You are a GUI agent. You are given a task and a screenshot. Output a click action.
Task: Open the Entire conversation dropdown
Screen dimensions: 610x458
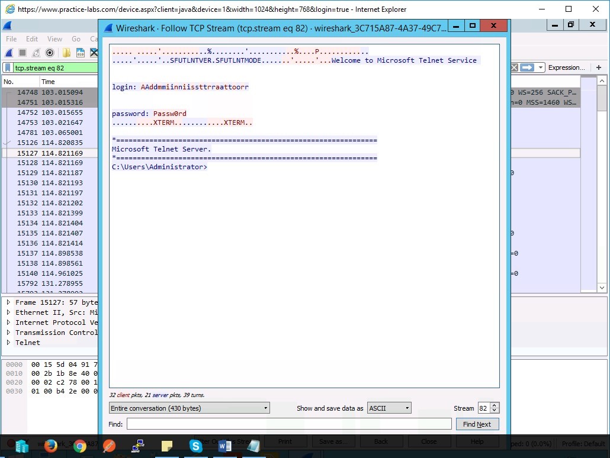pos(189,408)
